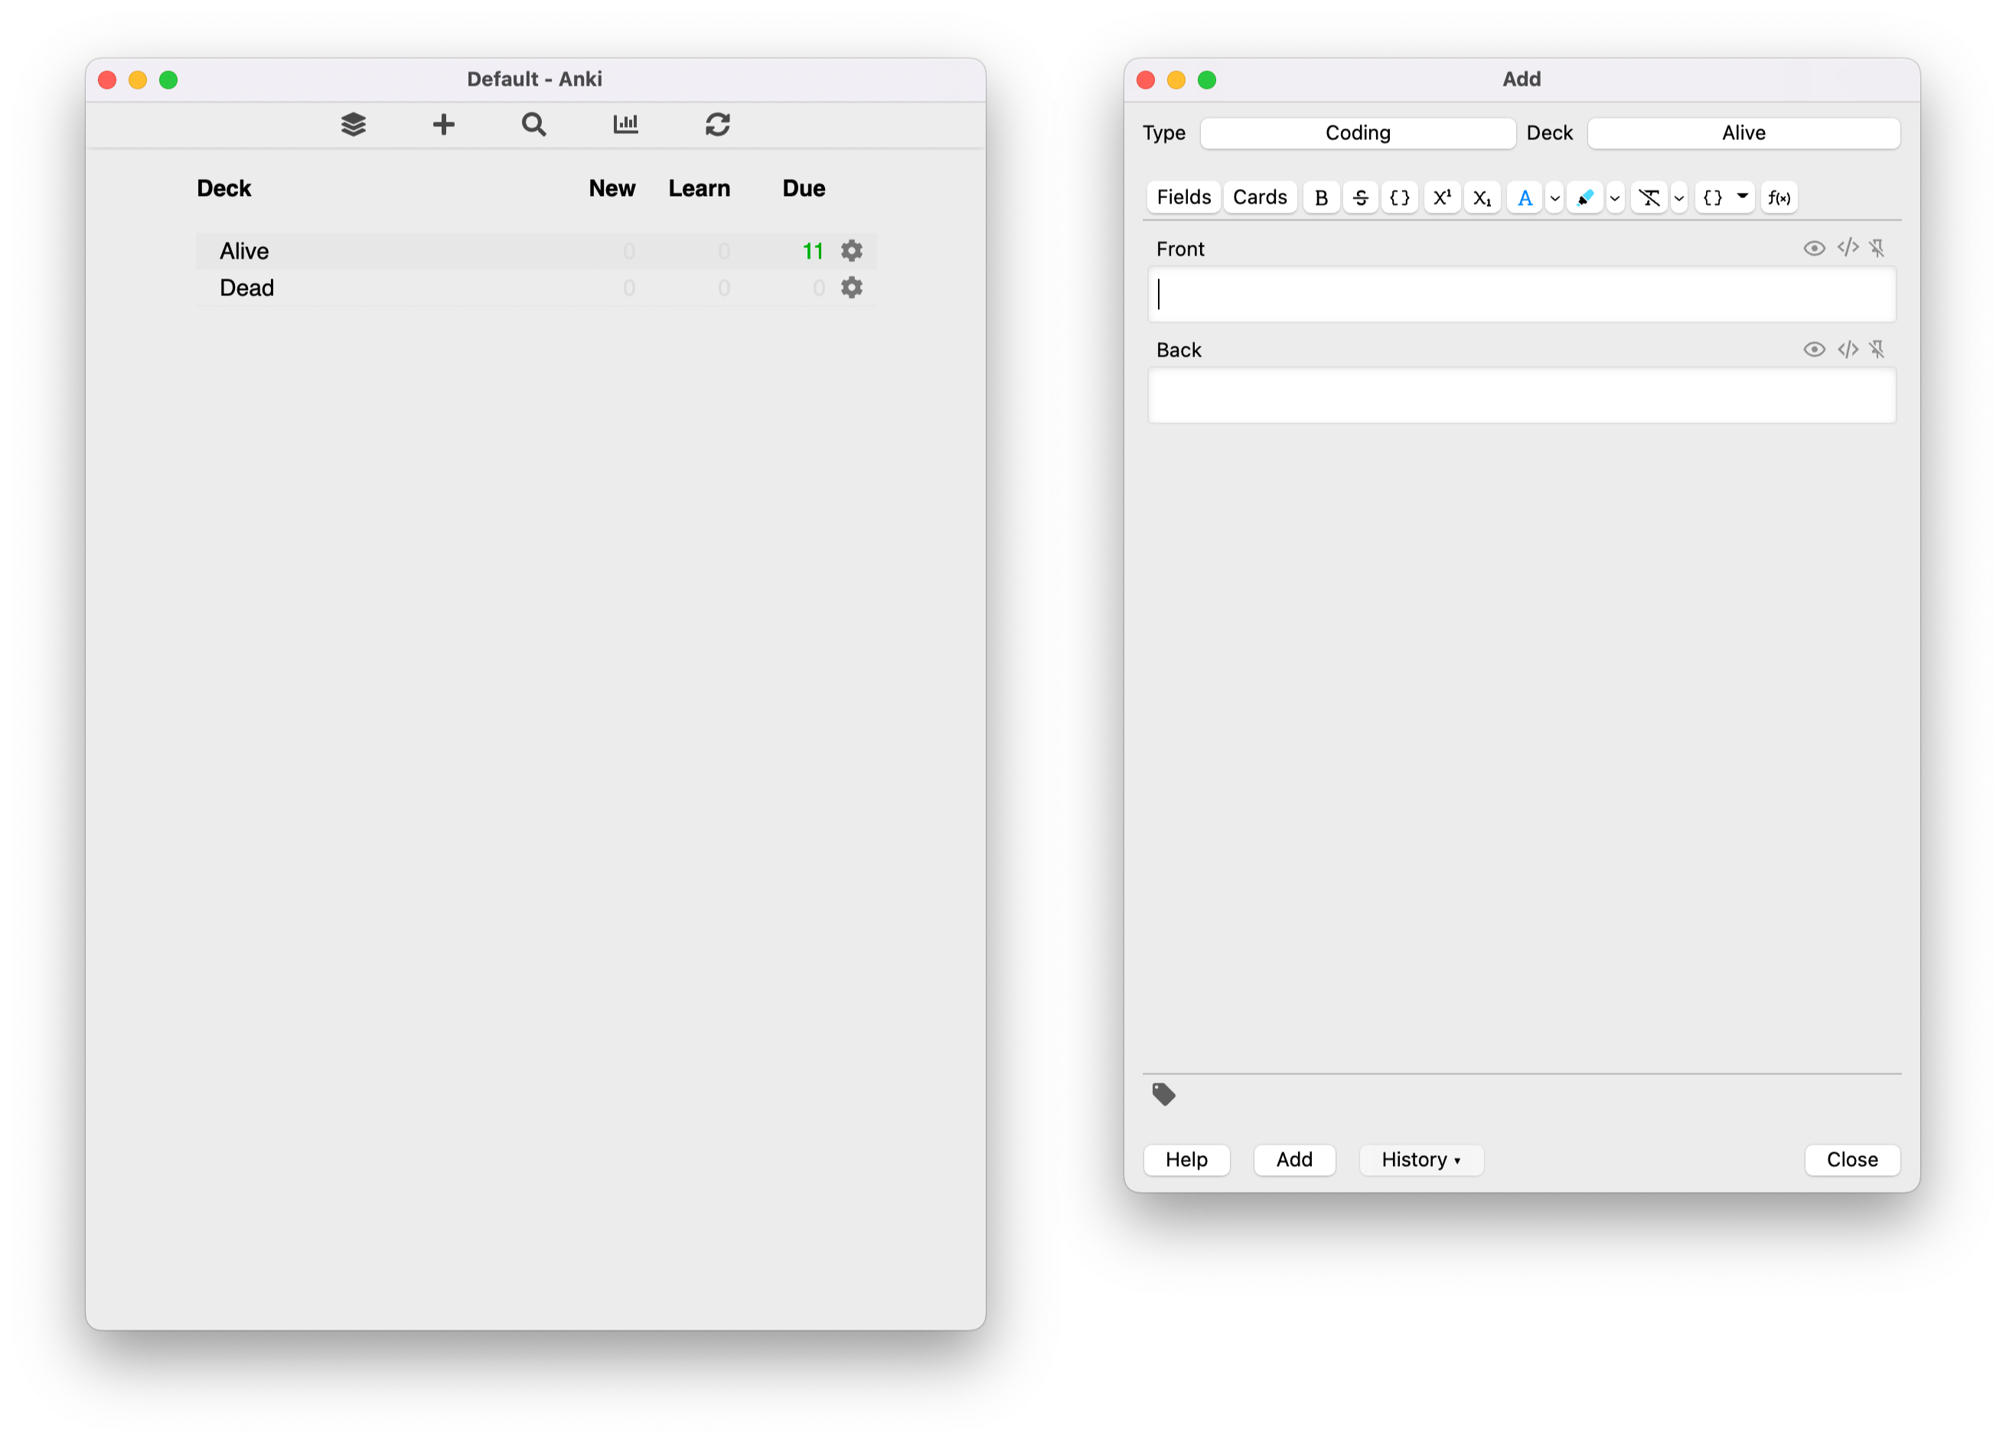Open options gear for Dead deck
Viewport: 2006px width, 1443px height.
pyautogui.click(x=851, y=288)
